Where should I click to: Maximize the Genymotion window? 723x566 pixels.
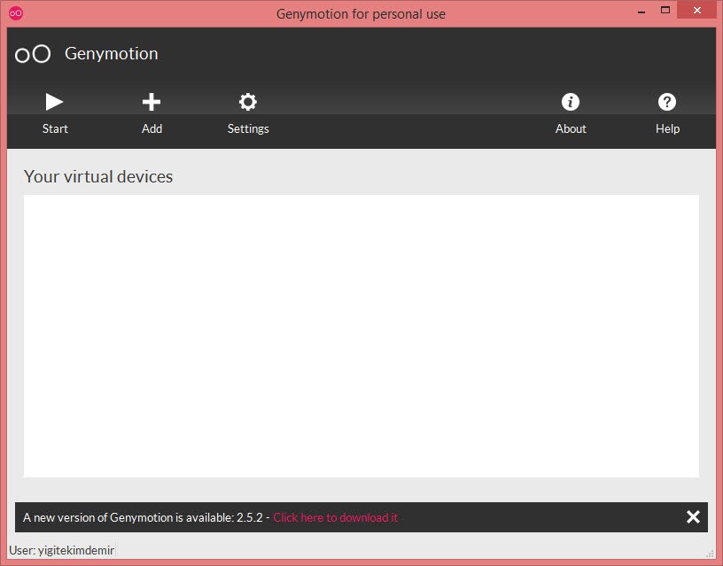tap(665, 10)
